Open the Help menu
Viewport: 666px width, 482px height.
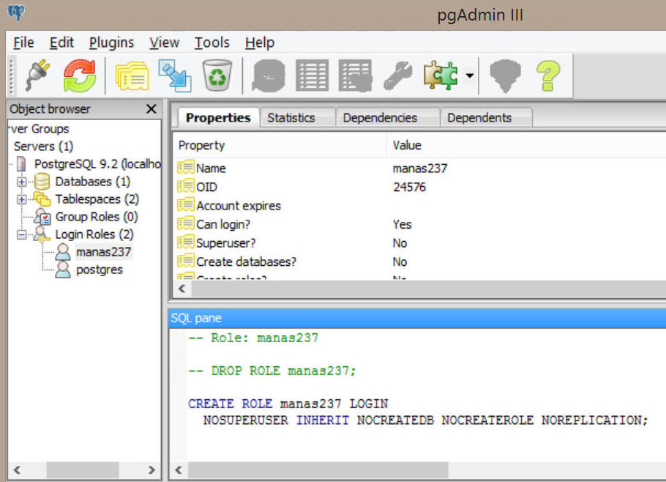[x=260, y=42]
